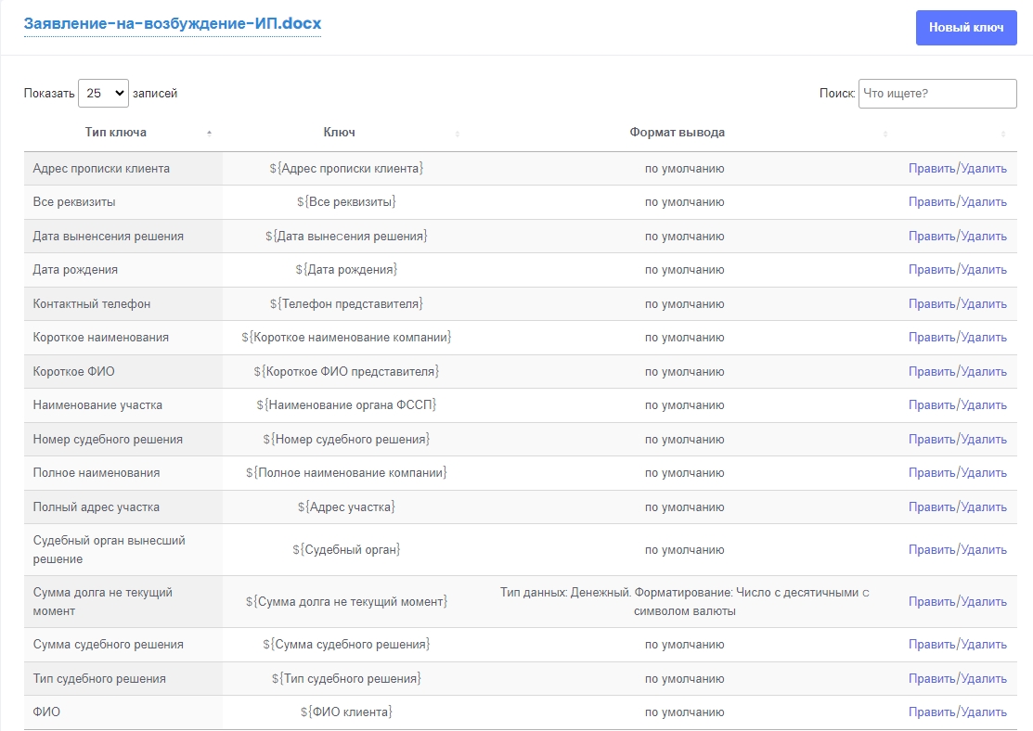Click sort icon in 'Ключ' column header

457,134
